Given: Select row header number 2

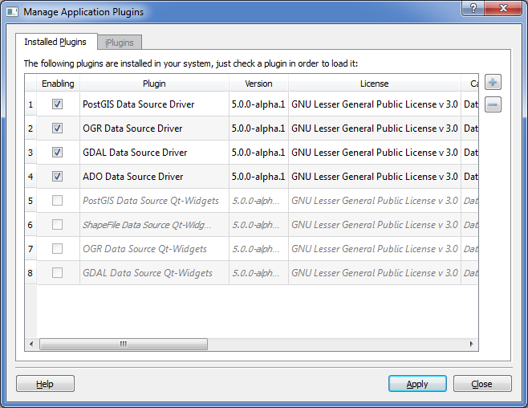Looking at the screenshot, I should (30, 128).
